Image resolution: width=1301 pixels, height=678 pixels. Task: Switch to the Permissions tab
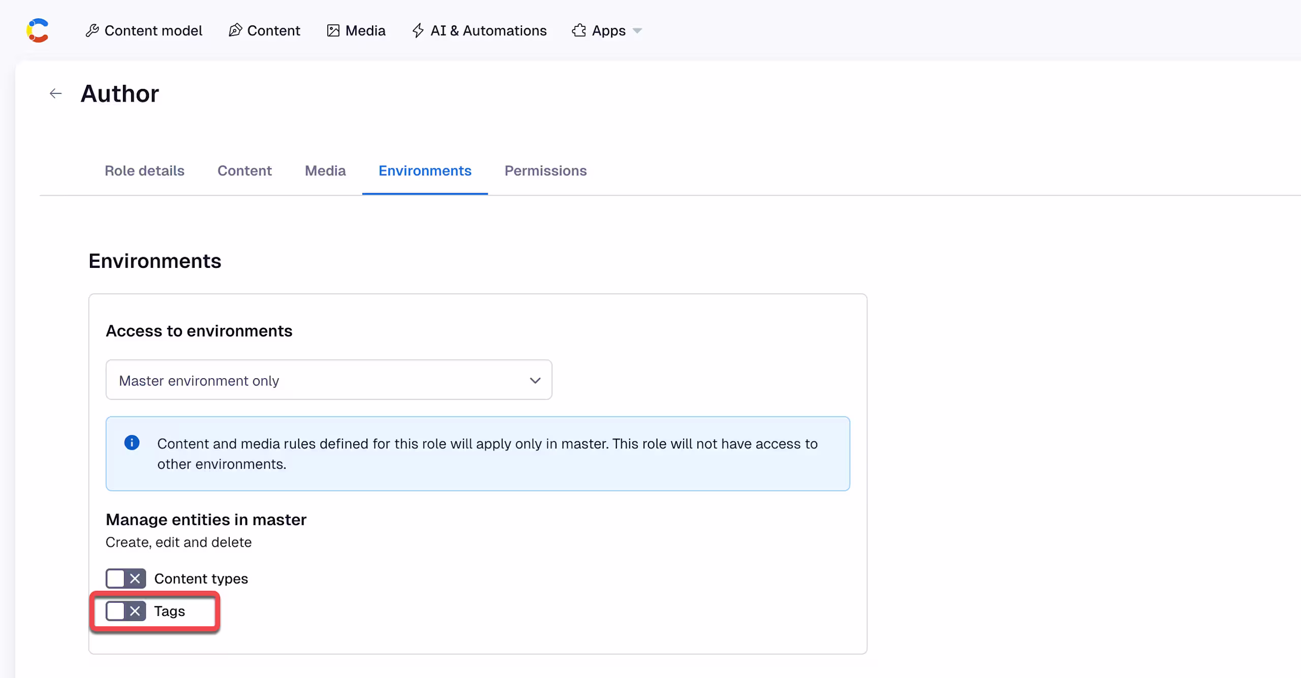tap(545, 171)
